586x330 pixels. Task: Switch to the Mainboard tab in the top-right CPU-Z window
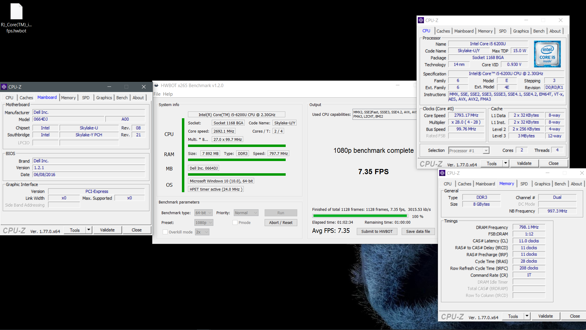click(464, 31)
